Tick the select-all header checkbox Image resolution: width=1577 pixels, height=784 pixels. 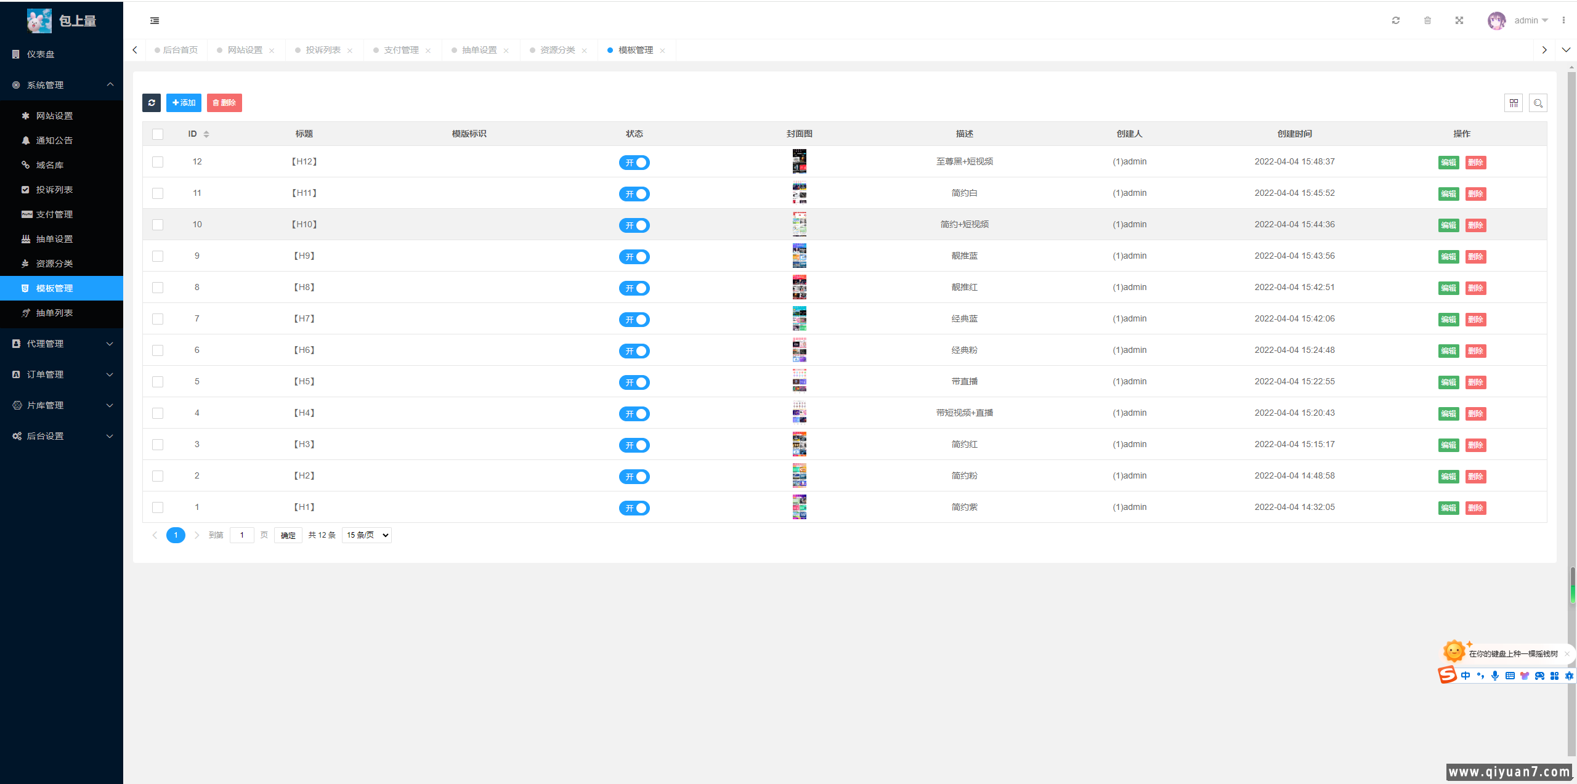point(158,134)
